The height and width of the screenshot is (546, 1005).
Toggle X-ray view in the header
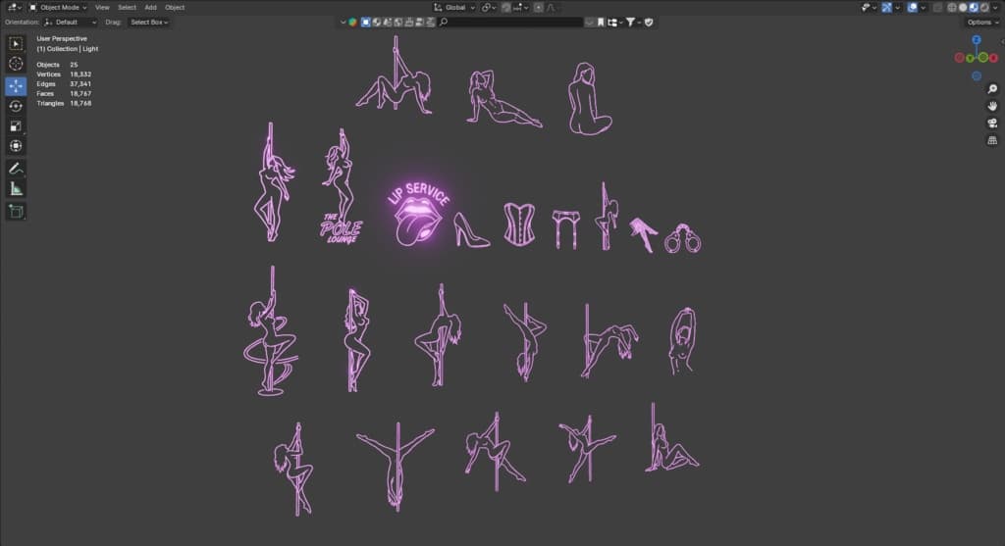938,7
